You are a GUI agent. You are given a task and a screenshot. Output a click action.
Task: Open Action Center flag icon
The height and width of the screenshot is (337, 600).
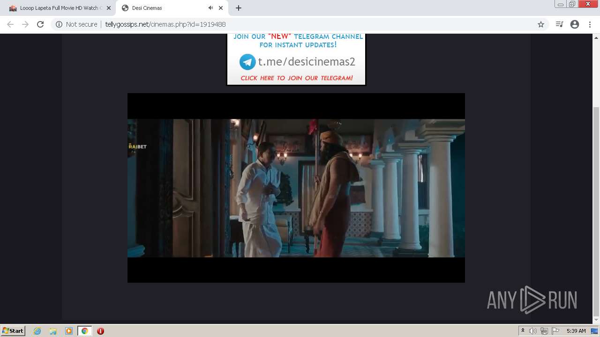[555, 331]
